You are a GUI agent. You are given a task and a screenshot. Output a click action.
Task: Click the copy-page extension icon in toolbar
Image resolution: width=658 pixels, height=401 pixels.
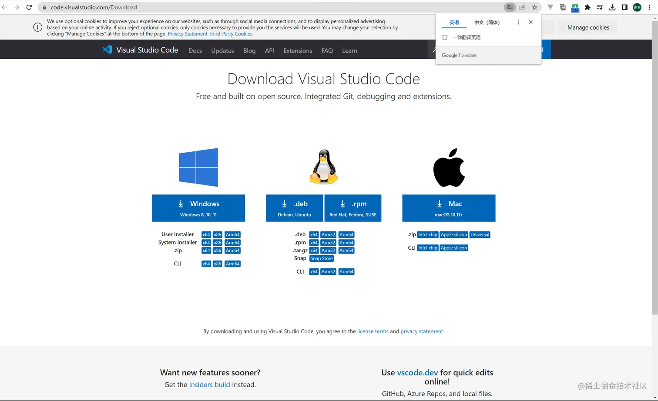click(x=563, y=7)
